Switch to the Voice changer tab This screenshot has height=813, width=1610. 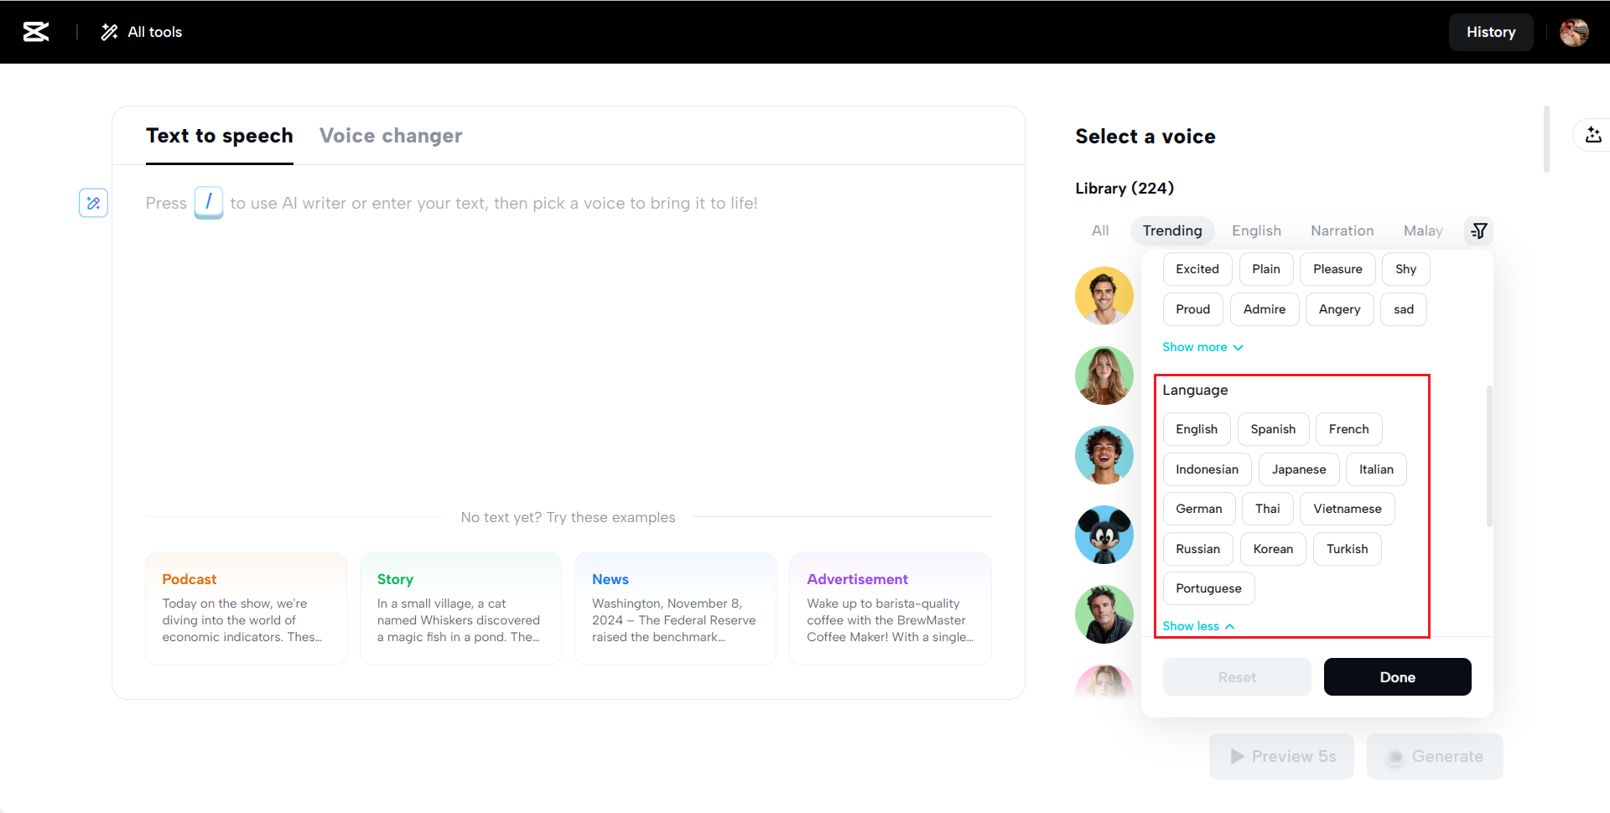[391, 135]
